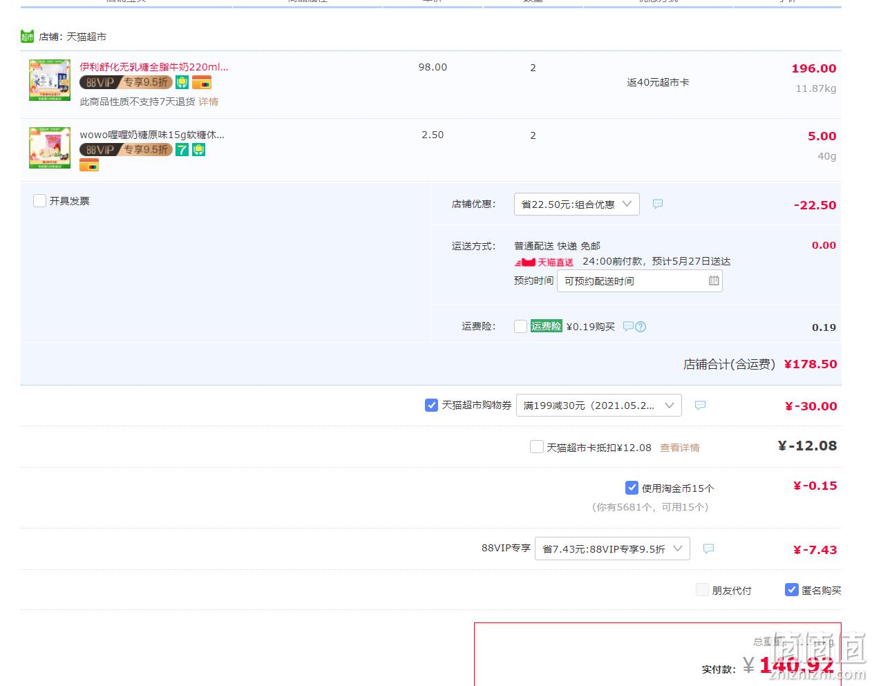872x686 pixels.
Task: Click the 24:00前付款 预计5月27日送达 delivery estimate
Action: pos(656,261)
